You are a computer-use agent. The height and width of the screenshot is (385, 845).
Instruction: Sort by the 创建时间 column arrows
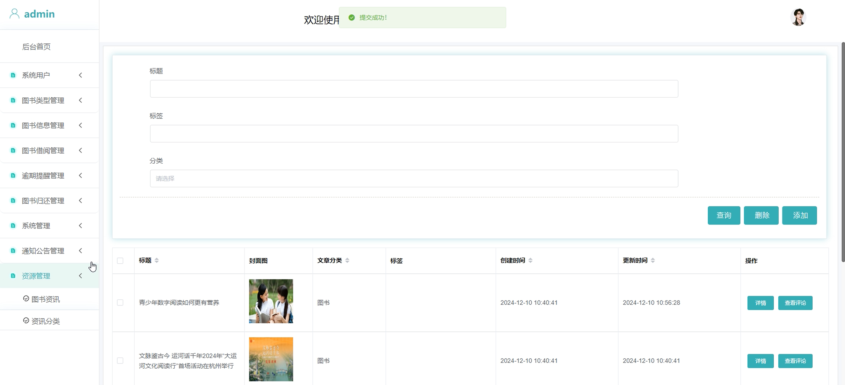coord(530,260)
